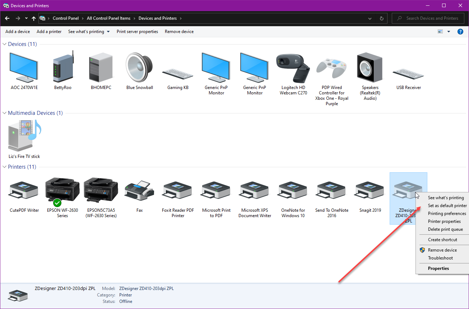The height and width of the screenshot is (309, 469).
Task: Open Properties at context menu bottom
Action: 438,268
